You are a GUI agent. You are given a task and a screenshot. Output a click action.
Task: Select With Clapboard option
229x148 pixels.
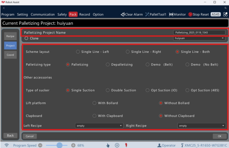click(94, 116)
